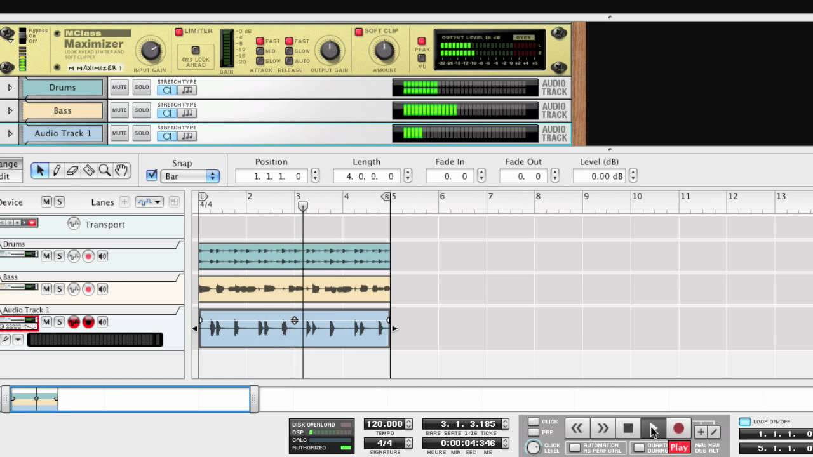
Task: Click the fast forward transport button
Action: tap(603, 429)
